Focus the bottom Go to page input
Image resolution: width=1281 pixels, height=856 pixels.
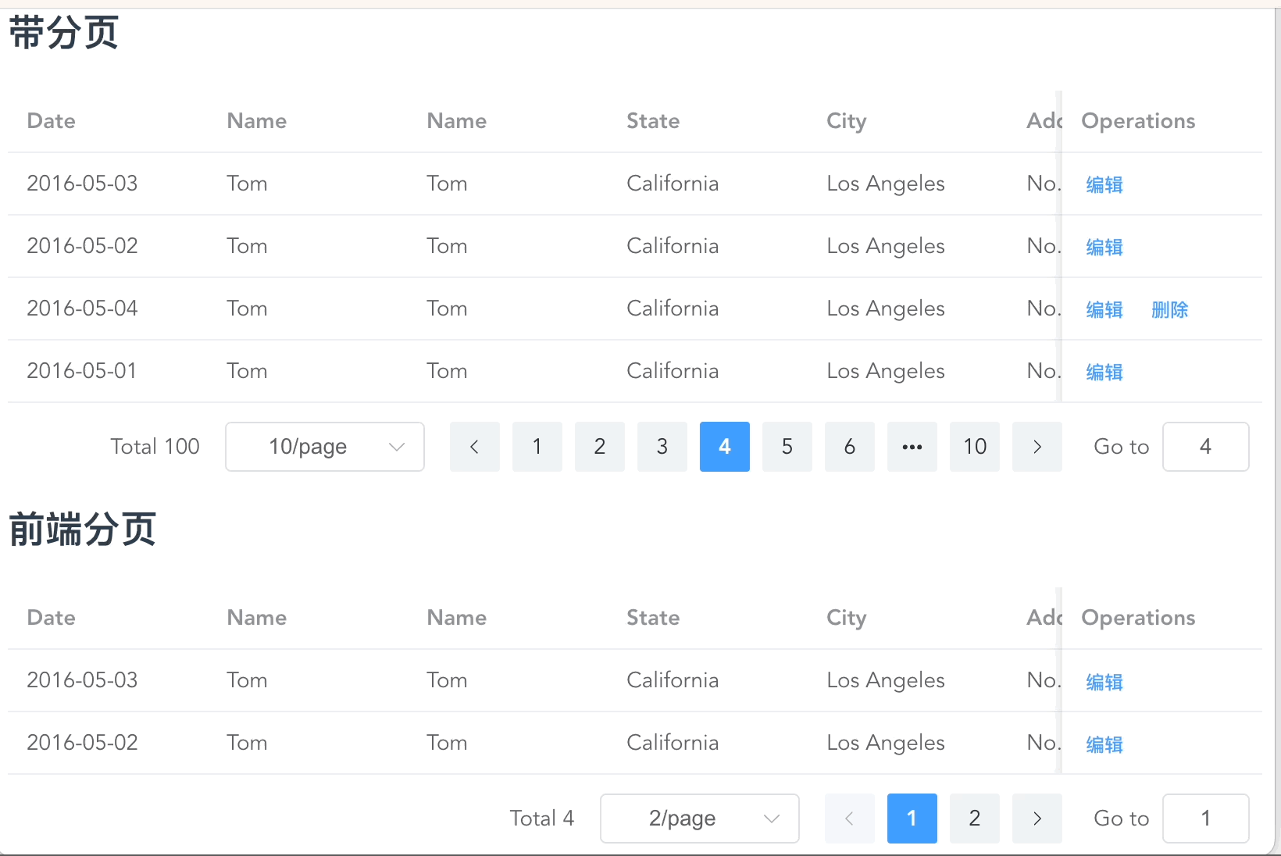tap(1205, 819)
